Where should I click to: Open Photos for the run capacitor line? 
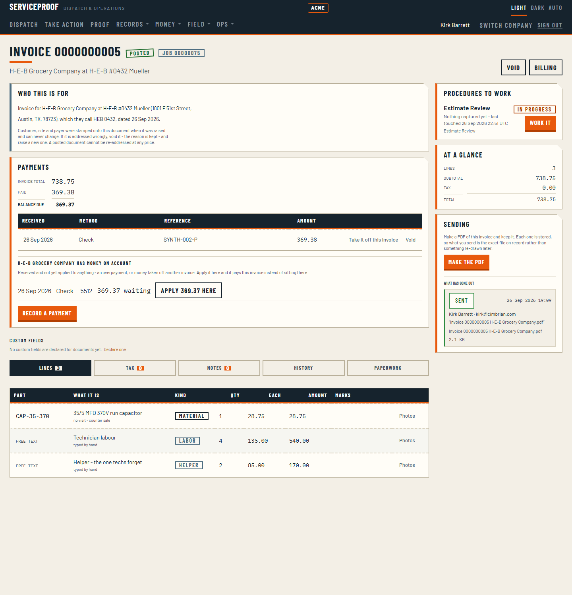coord(407,416)
